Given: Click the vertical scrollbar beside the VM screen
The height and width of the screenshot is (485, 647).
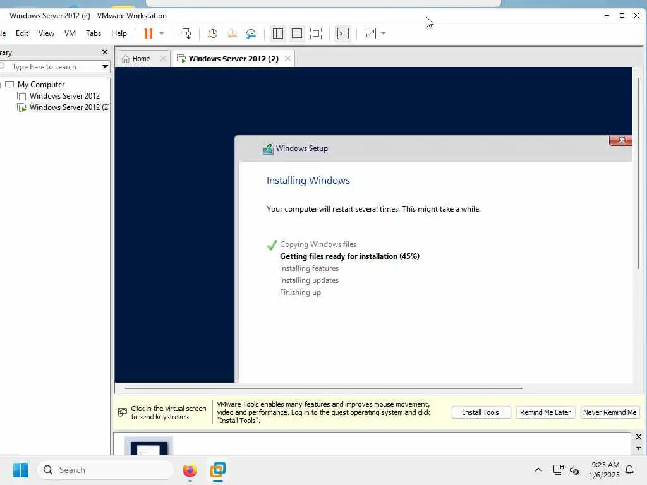Looking at the screenshot, I should (638, 173).
